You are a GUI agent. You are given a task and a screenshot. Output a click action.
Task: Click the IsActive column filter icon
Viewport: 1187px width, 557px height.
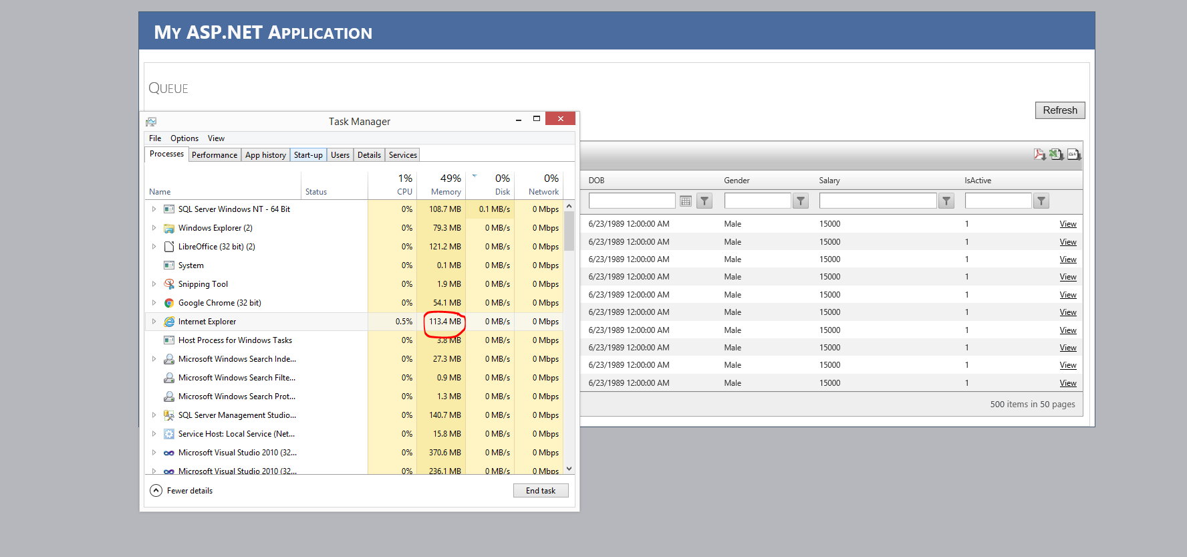(x=1041, y=201)
